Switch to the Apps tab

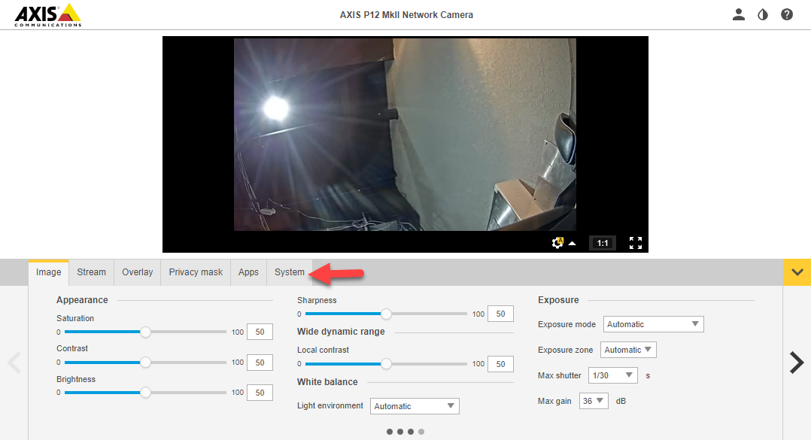click(248, 272)
